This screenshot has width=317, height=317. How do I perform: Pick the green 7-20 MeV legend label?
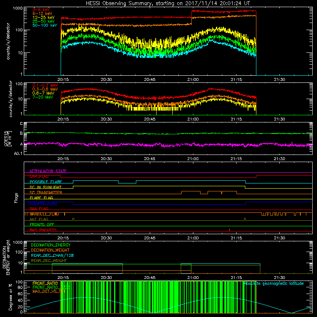pos(42,97)
